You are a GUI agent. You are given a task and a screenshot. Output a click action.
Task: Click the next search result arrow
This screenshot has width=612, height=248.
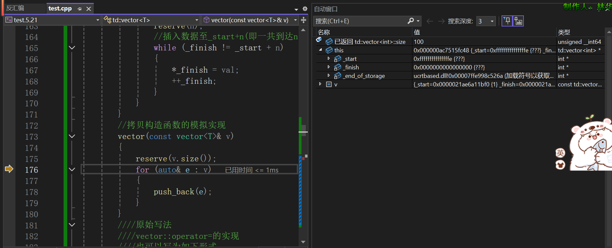coord(441,21)
